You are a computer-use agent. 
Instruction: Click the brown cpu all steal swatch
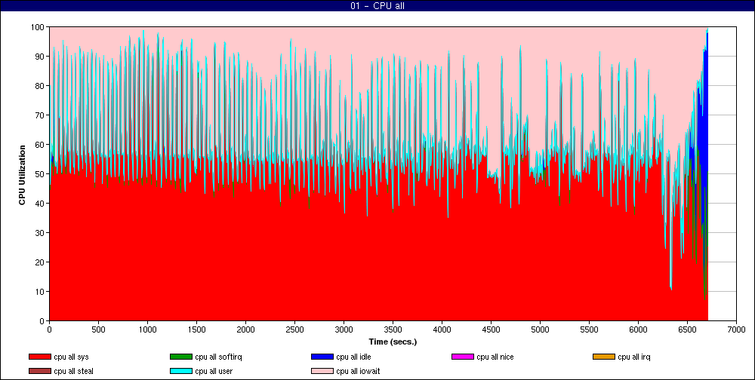[x=39, y=372]
